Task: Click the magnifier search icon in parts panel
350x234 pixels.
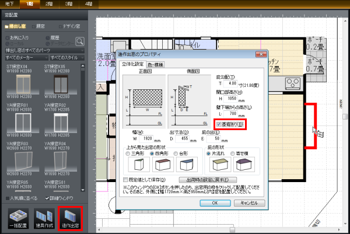Action: coord(79,41)
